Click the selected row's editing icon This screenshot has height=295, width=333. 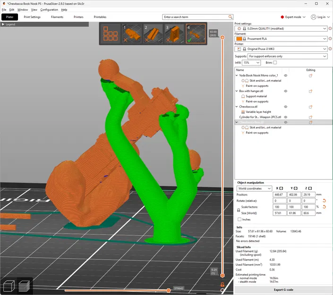click(310, 122)
